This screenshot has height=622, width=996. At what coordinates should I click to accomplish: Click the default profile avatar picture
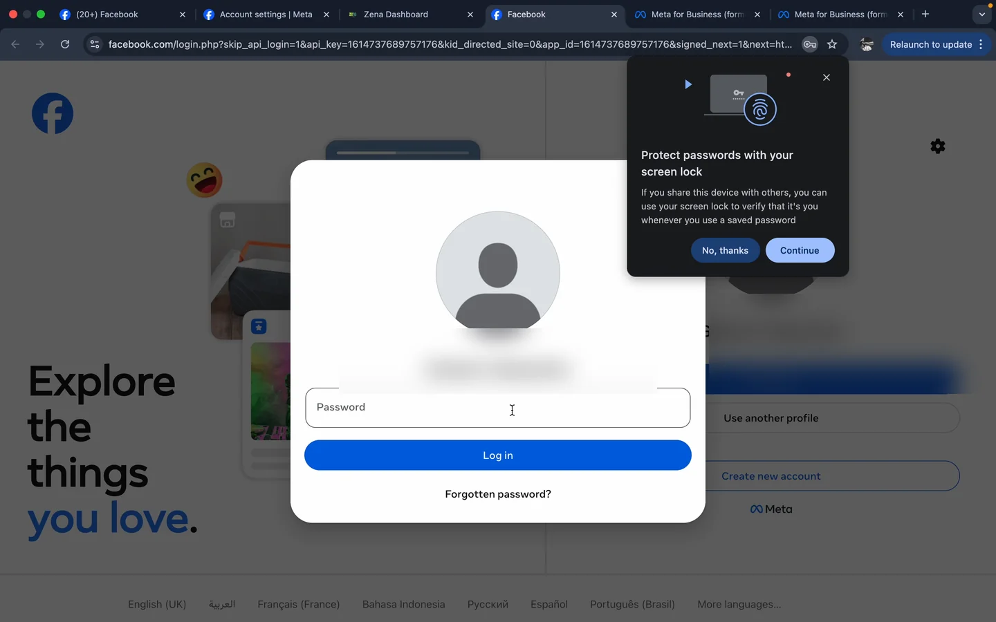coord(498,270)
